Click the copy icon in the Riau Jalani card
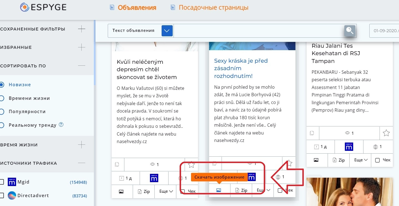399x206 pixels. click(312, 133)
